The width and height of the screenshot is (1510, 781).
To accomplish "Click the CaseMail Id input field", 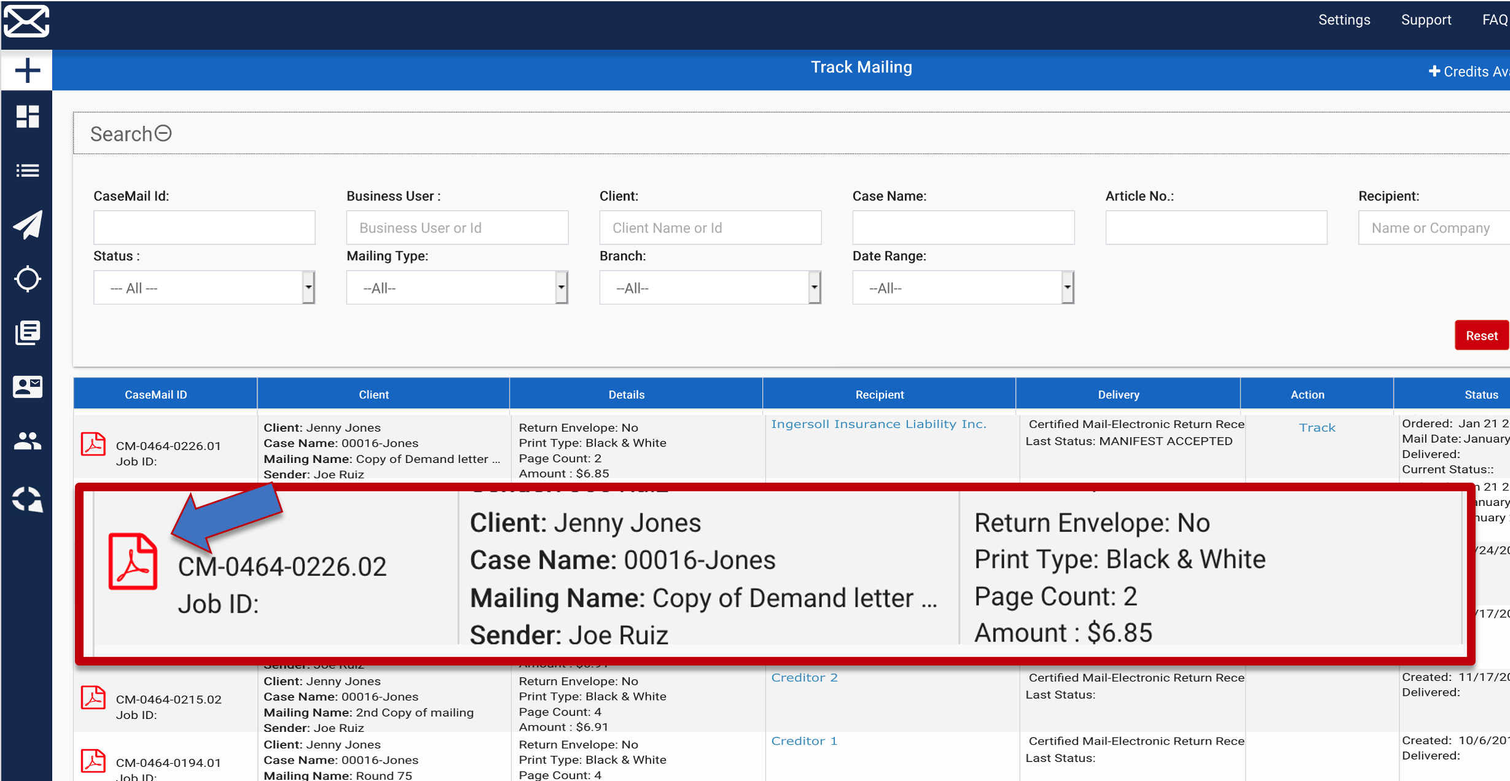I will 204,228.
